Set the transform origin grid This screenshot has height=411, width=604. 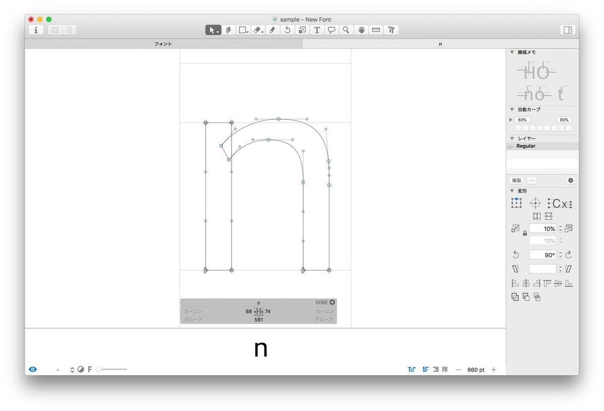click(516, 203)
